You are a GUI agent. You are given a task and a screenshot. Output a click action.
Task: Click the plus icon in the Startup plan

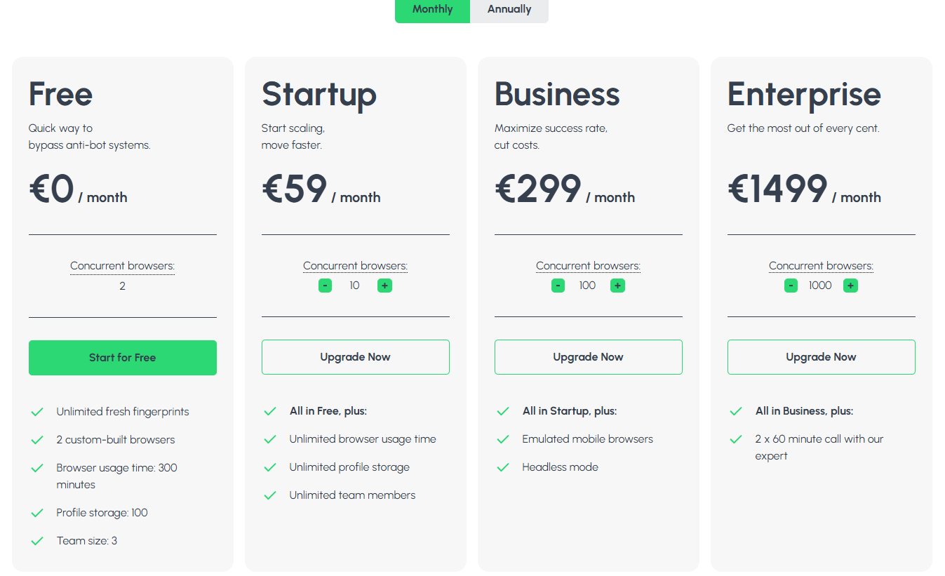click(384, 286)
